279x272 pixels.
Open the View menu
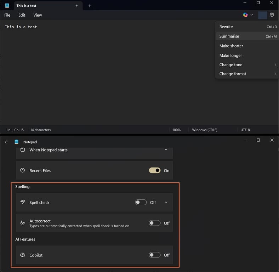(x=38, y=15)
